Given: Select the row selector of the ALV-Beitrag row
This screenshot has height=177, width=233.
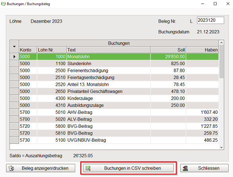Looking at the screenshot, I should point(14,119).
